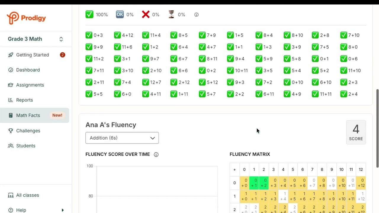The width and height of the screenshot is (379, 213).
Task: Click the Challenges trophy icon
Action: 11,131
